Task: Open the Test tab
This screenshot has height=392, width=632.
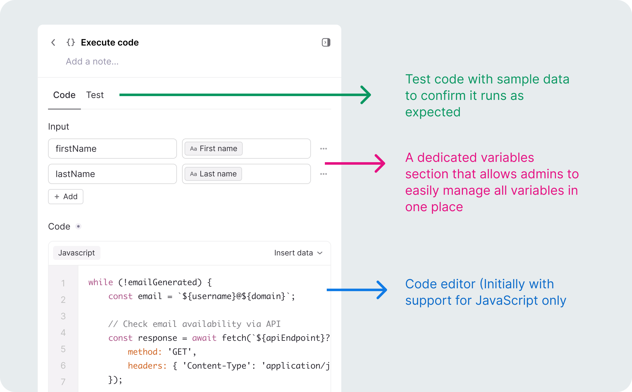Action: tap(95, 95)
